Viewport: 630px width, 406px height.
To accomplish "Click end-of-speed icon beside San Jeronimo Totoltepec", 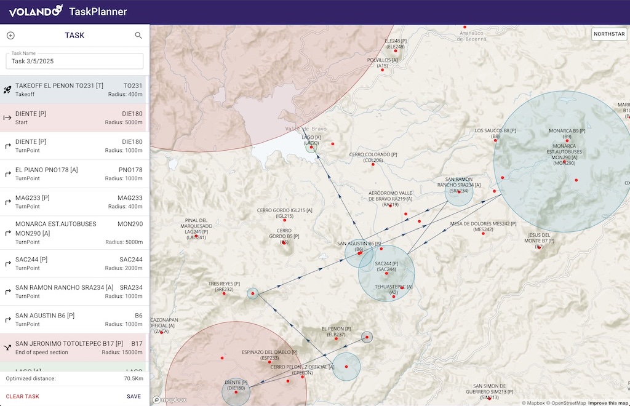I will tap(8, 348).
